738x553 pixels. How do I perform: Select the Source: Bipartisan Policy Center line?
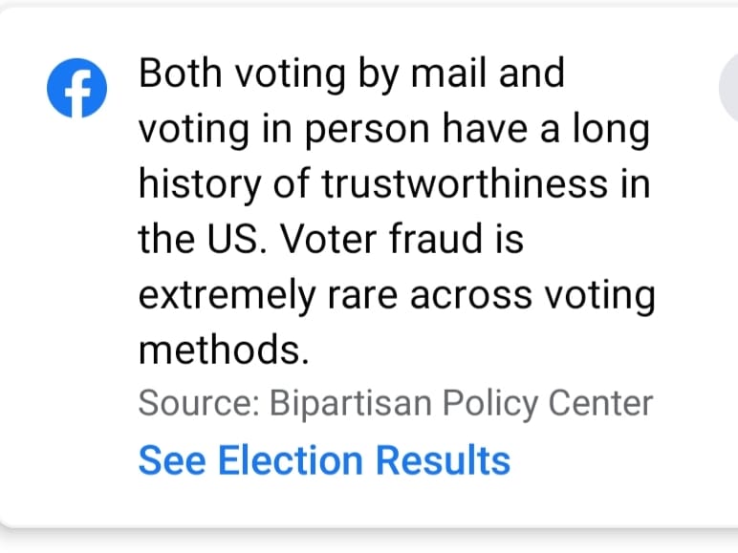click(x=396, y=403)
